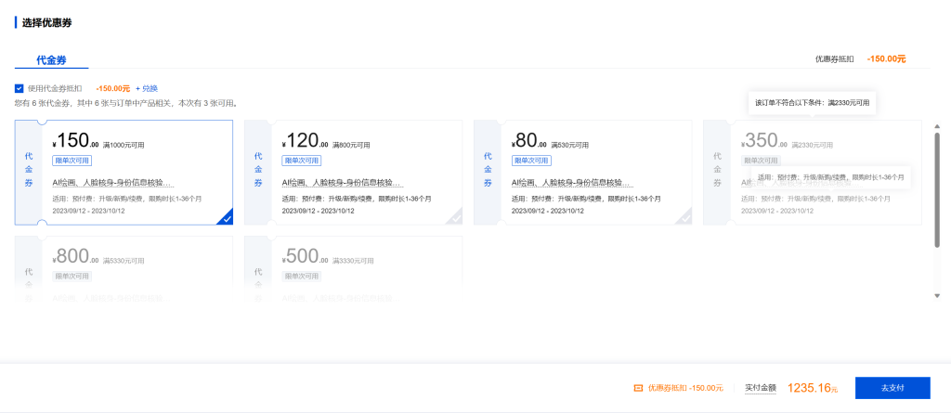Uncheck the 使用代金券抵扣 checkbox

(x=20, y=89)
